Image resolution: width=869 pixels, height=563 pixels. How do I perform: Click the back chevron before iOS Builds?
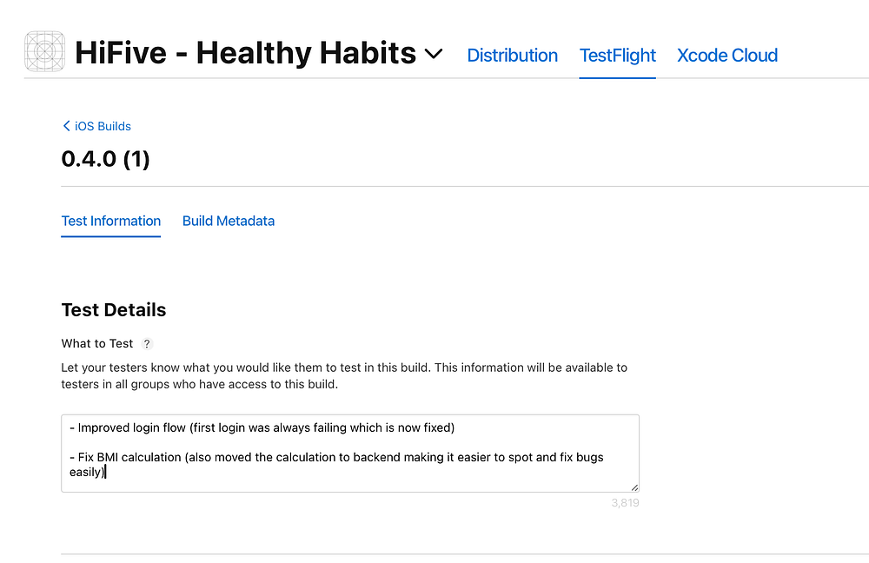point(66,126)
